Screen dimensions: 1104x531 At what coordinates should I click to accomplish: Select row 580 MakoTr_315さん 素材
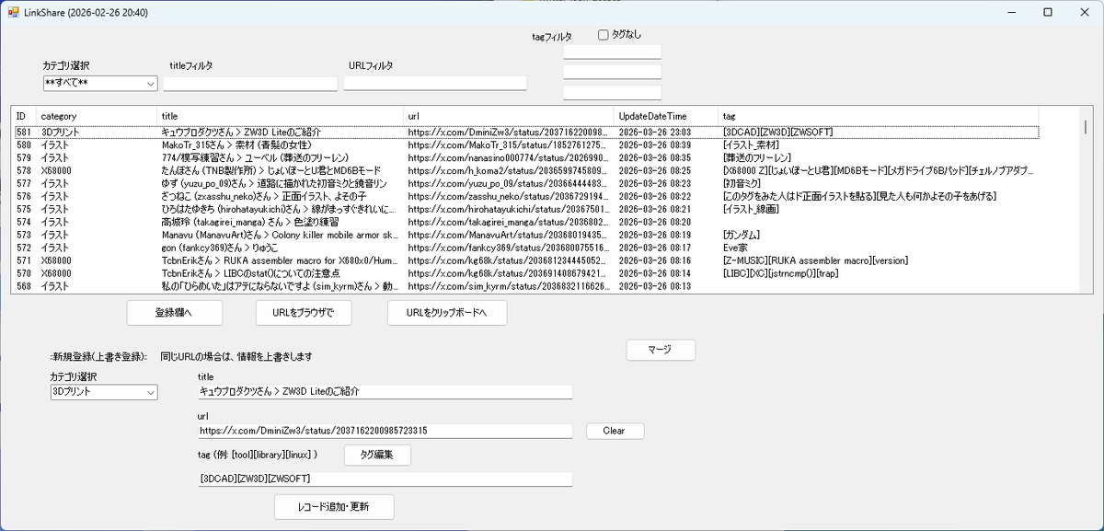tap(525, 145)
